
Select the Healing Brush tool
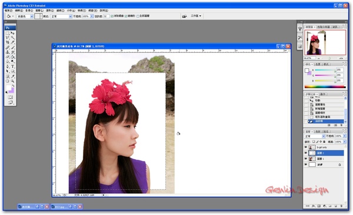(x=8, y=48)
